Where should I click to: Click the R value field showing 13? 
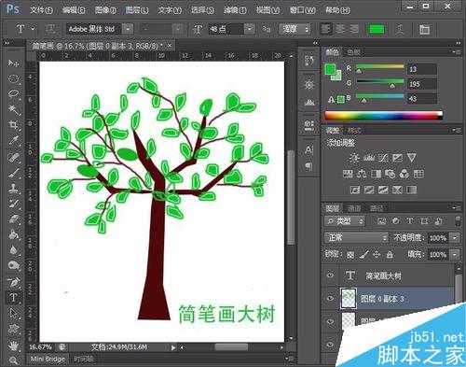coord(422,69)
